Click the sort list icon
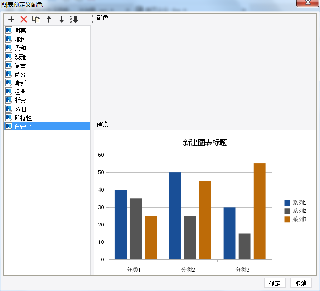 tap(74, 19)
